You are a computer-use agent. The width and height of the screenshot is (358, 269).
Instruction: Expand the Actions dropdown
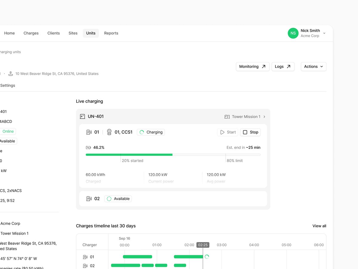314,67
